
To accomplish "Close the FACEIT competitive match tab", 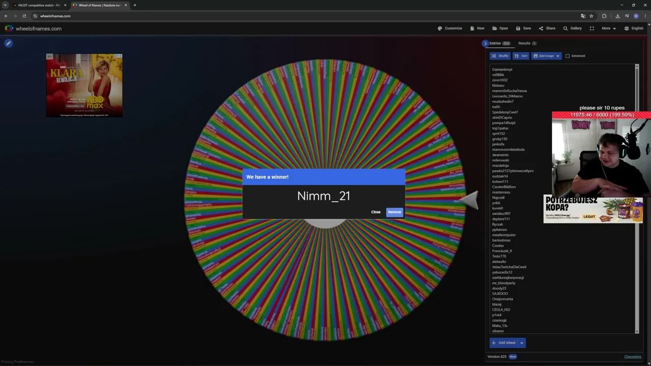I will [65, 5].
